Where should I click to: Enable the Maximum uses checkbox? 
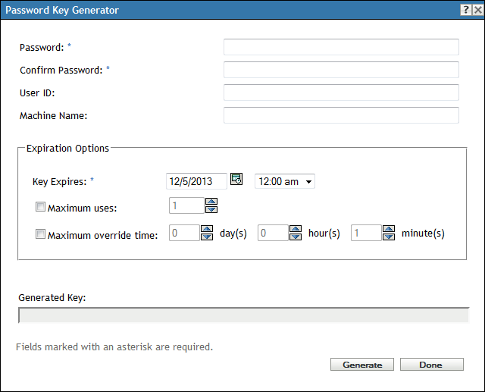[x=40, y=206]
